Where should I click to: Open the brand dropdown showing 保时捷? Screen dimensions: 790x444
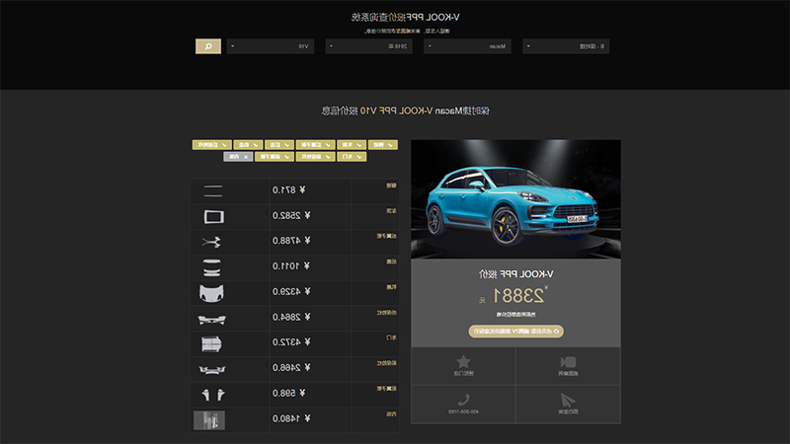[566, 46]
